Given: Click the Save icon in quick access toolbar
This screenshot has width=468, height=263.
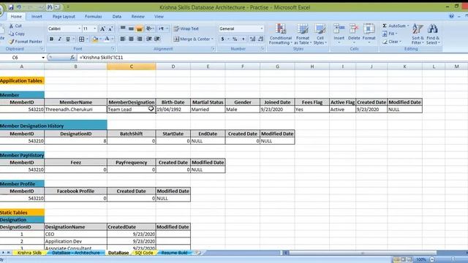Looking at the screenshot, I should [11, 7].
